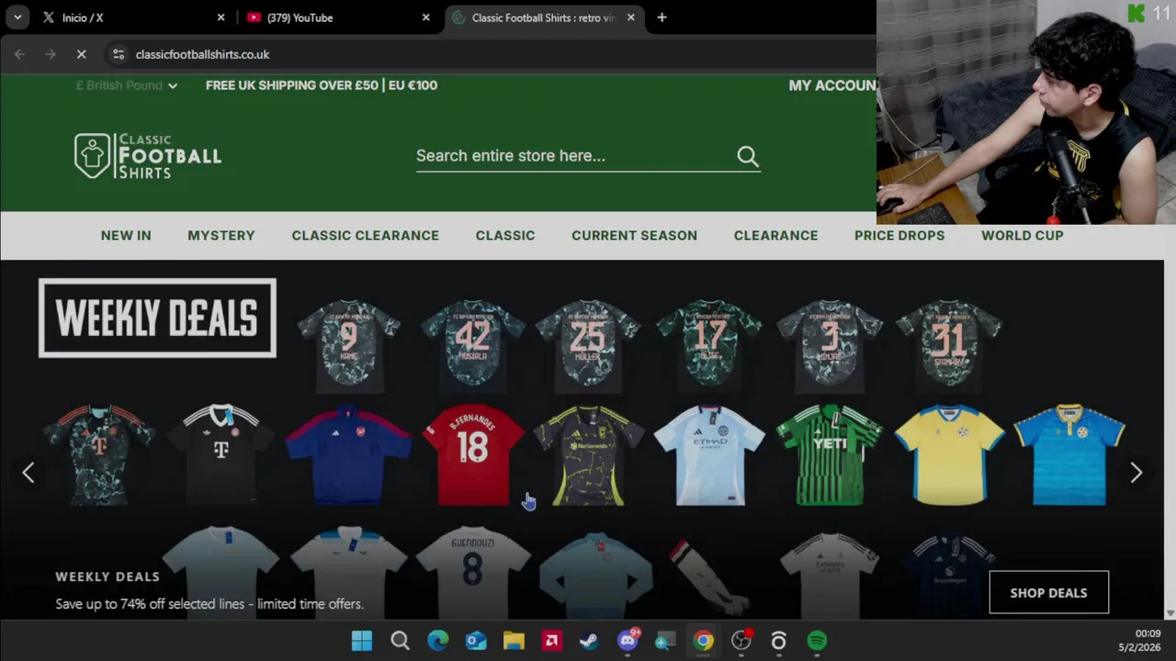This screenshot has width=1176, height=661.
Task: Click the WEEKLY DEALS banner title
Action: tap(157, 319)
